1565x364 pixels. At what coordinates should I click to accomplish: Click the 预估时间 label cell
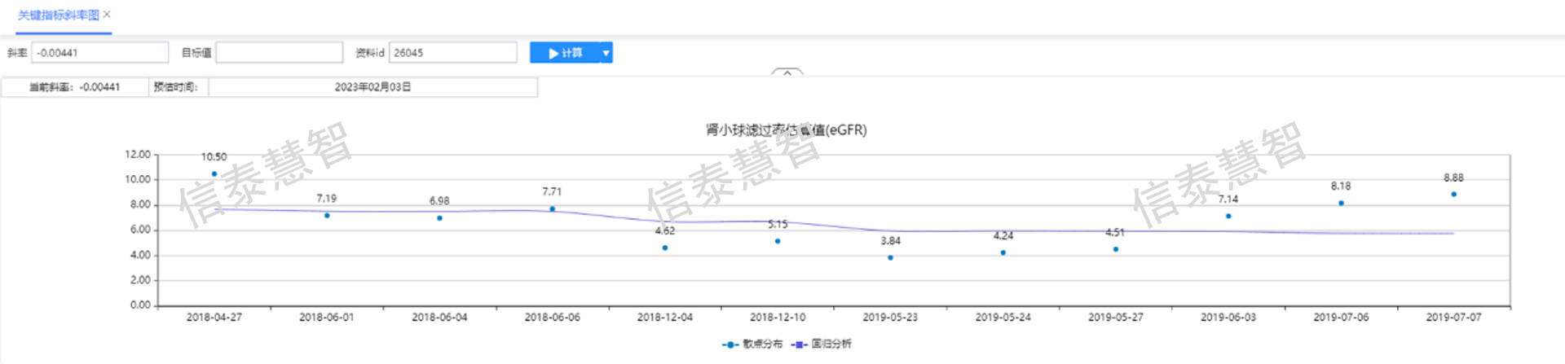[x=179, y=87]
